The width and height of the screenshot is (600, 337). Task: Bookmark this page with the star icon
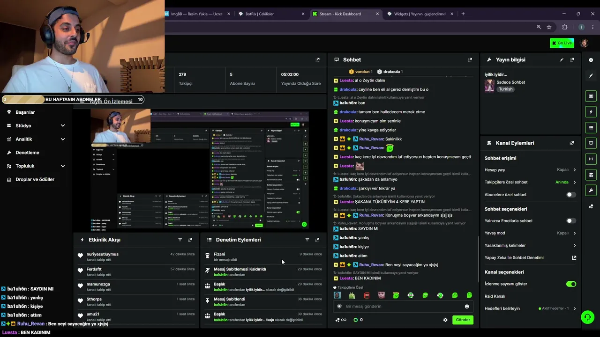(549, 27)
